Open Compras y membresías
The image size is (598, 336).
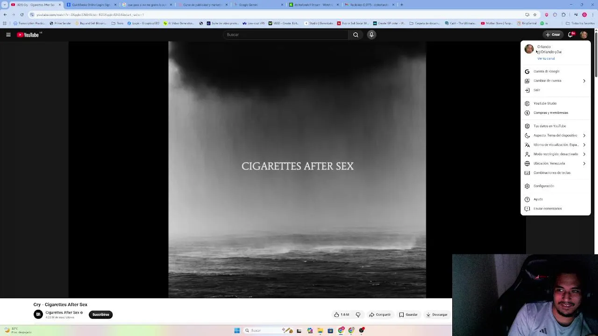tap(555, 113)
